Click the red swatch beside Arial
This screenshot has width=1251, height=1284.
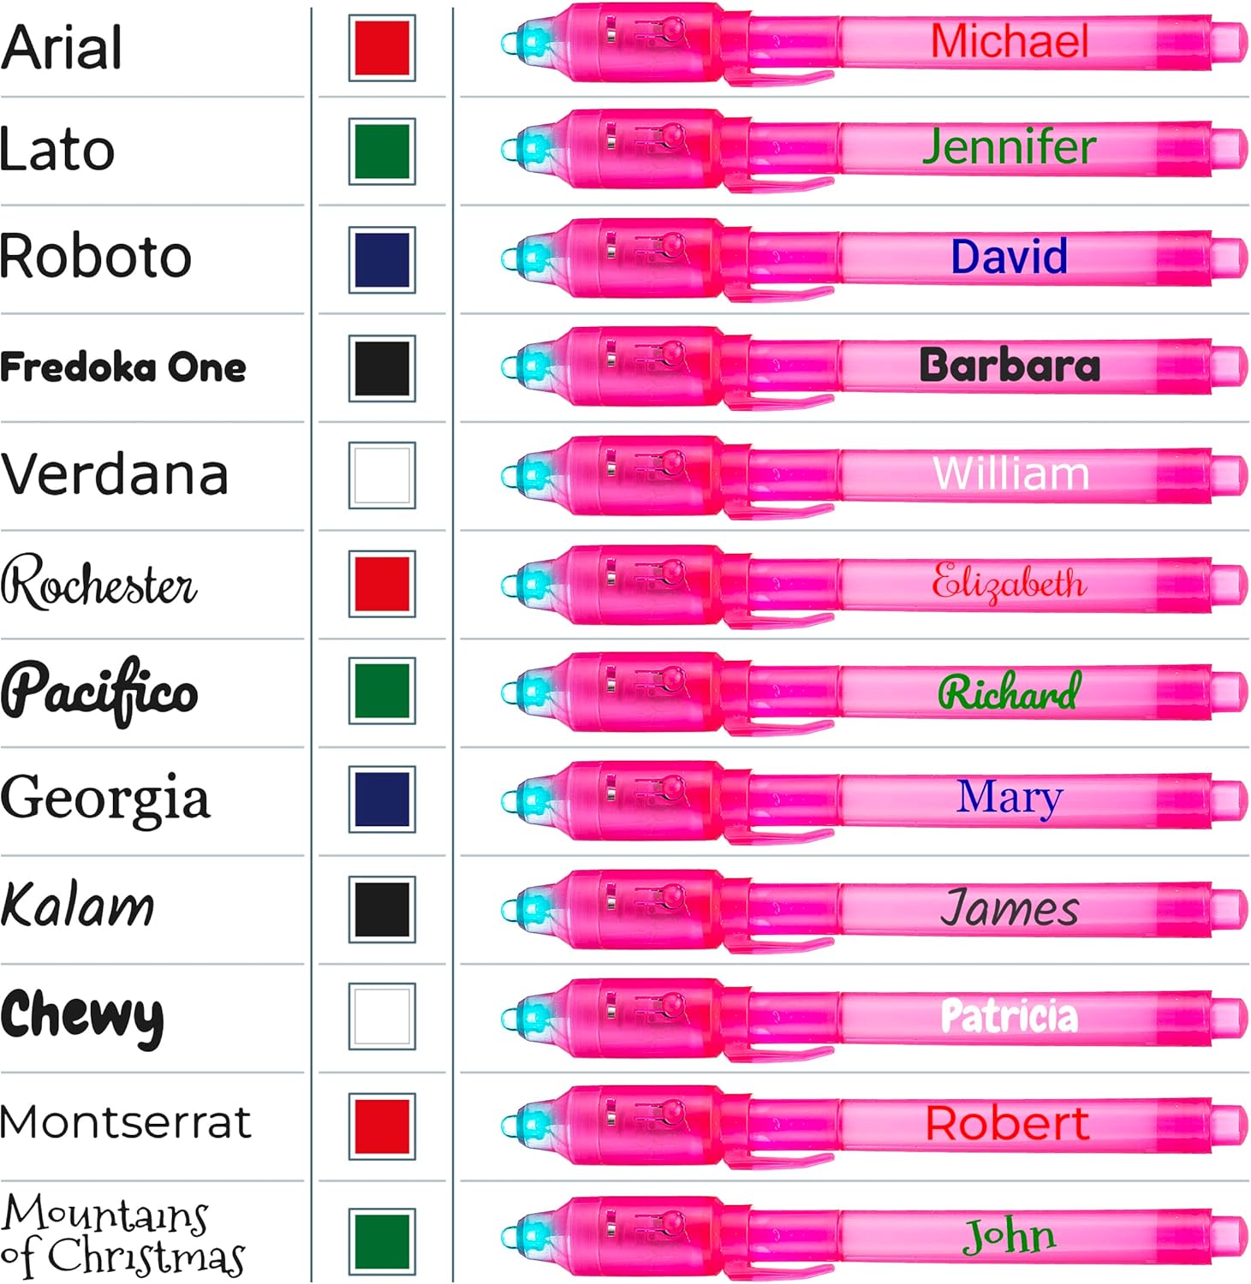click(x=382, y=48)
